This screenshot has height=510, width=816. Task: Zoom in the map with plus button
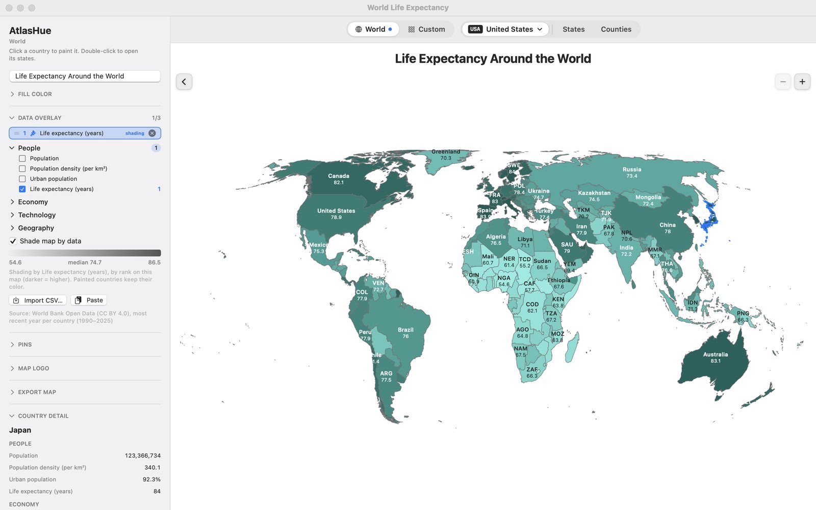click(802, 82)
